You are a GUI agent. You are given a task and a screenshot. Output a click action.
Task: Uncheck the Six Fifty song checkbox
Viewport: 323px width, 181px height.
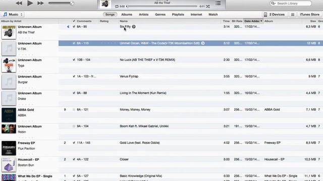click(74, 27)
